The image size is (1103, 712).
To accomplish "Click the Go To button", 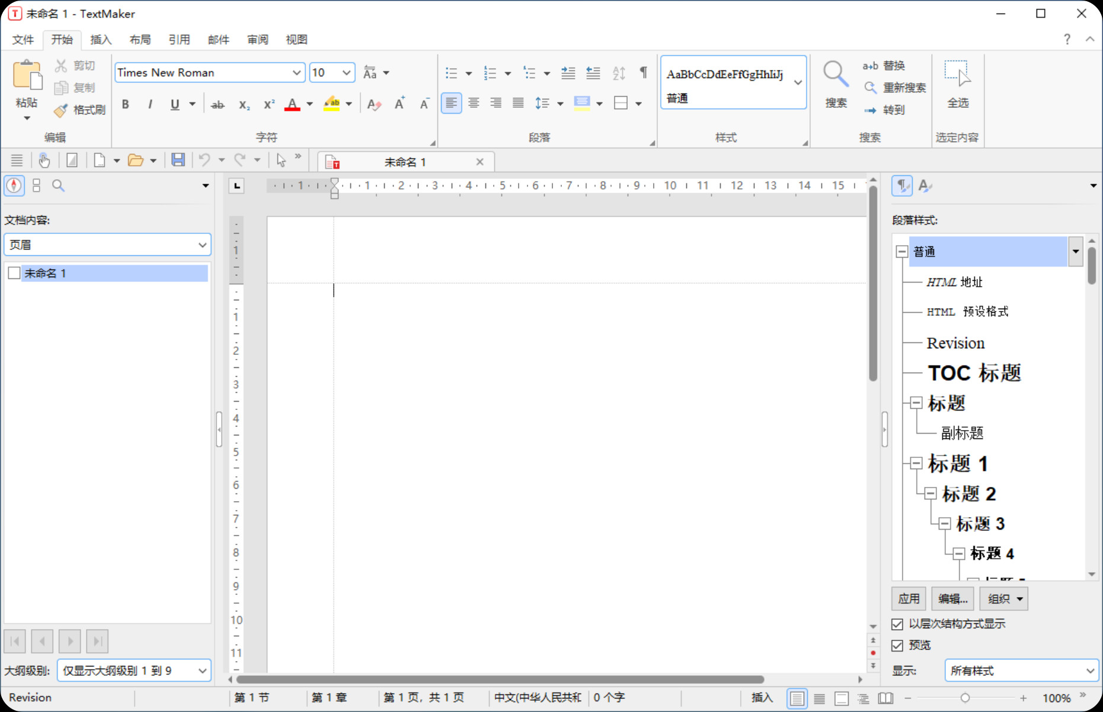I will [x=884, y=110].
